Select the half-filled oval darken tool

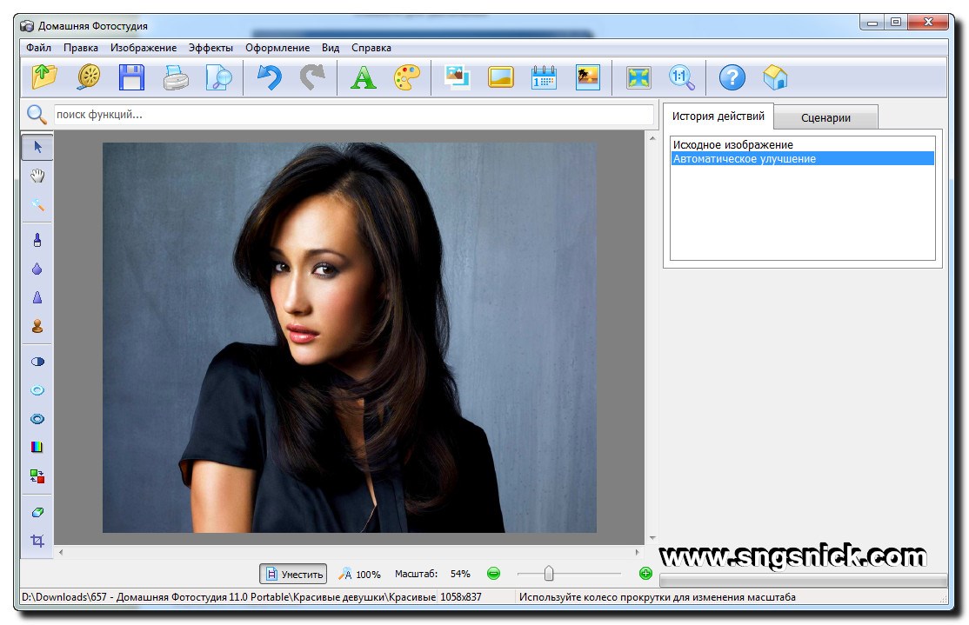pos(37,362)
